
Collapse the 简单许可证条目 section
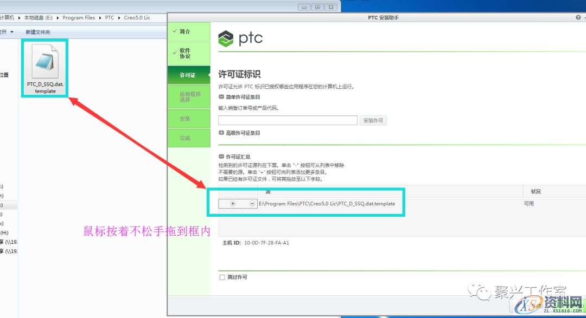[x=221, y=96]
